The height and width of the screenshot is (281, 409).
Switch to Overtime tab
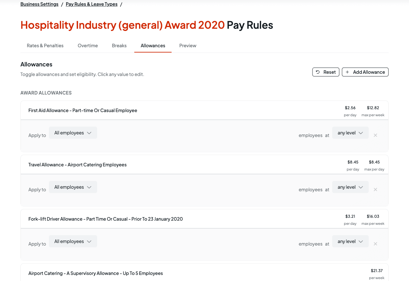[88, 46]
